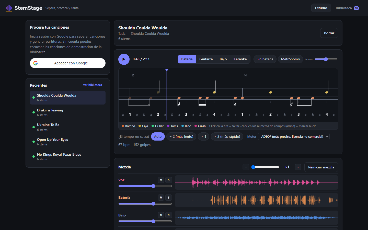The height and width of the screenshot is (230, 368).
Task: Mute the Batería stem
Action: coord(161,198)
